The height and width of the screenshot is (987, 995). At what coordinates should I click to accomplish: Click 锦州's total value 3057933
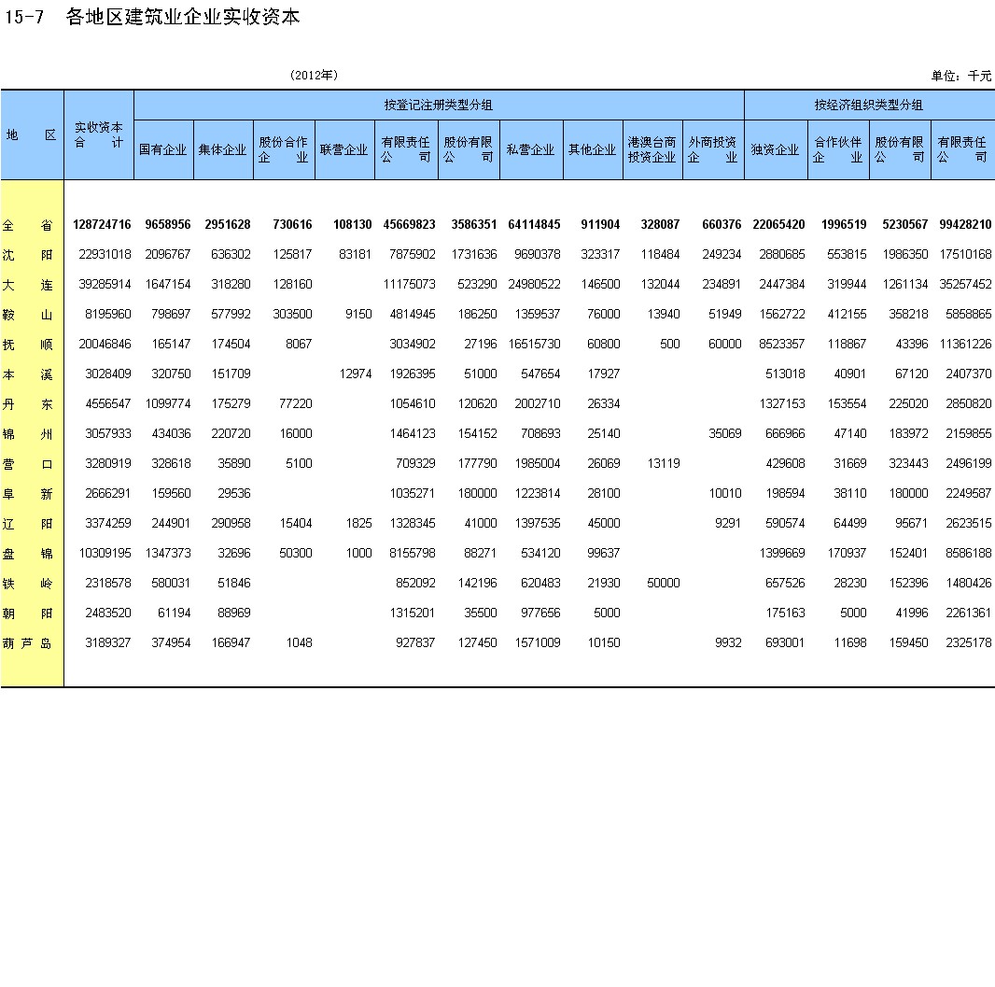click(x=108, y=433)
